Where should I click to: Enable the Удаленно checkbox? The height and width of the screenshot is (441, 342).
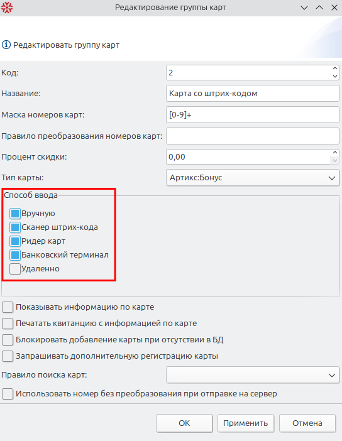[15, 269]
